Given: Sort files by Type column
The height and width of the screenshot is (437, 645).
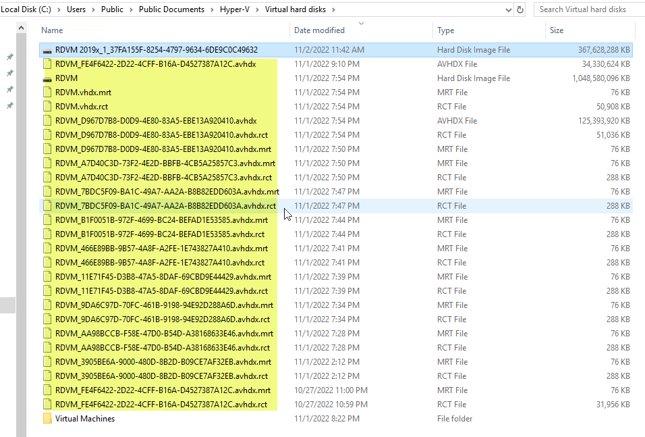Looking at the screenshot, I should [445, 30].
